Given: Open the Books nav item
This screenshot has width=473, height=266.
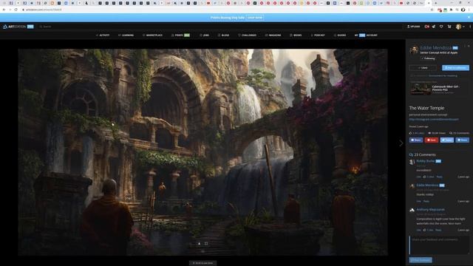Looking at the screenshot, I should tap(296, 35).
